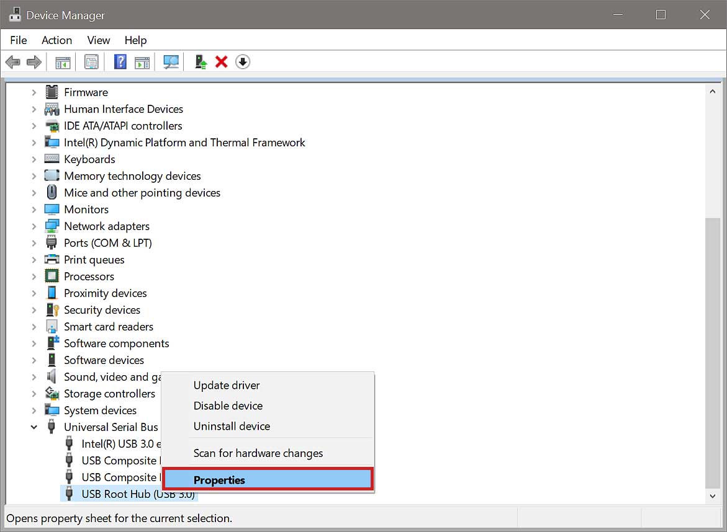
Task: Click the Print queues printer icon
Action: point(52,259)
